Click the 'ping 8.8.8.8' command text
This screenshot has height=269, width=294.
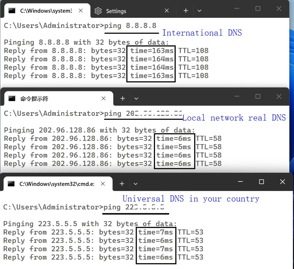pyautogui.click(x=130, y=26)
